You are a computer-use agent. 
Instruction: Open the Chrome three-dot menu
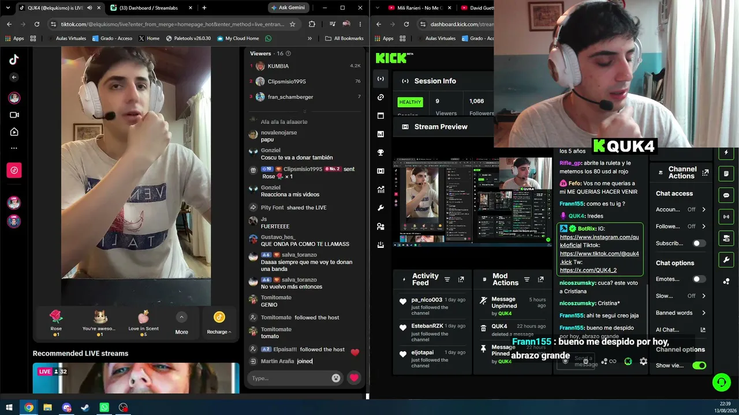point(360,24)
